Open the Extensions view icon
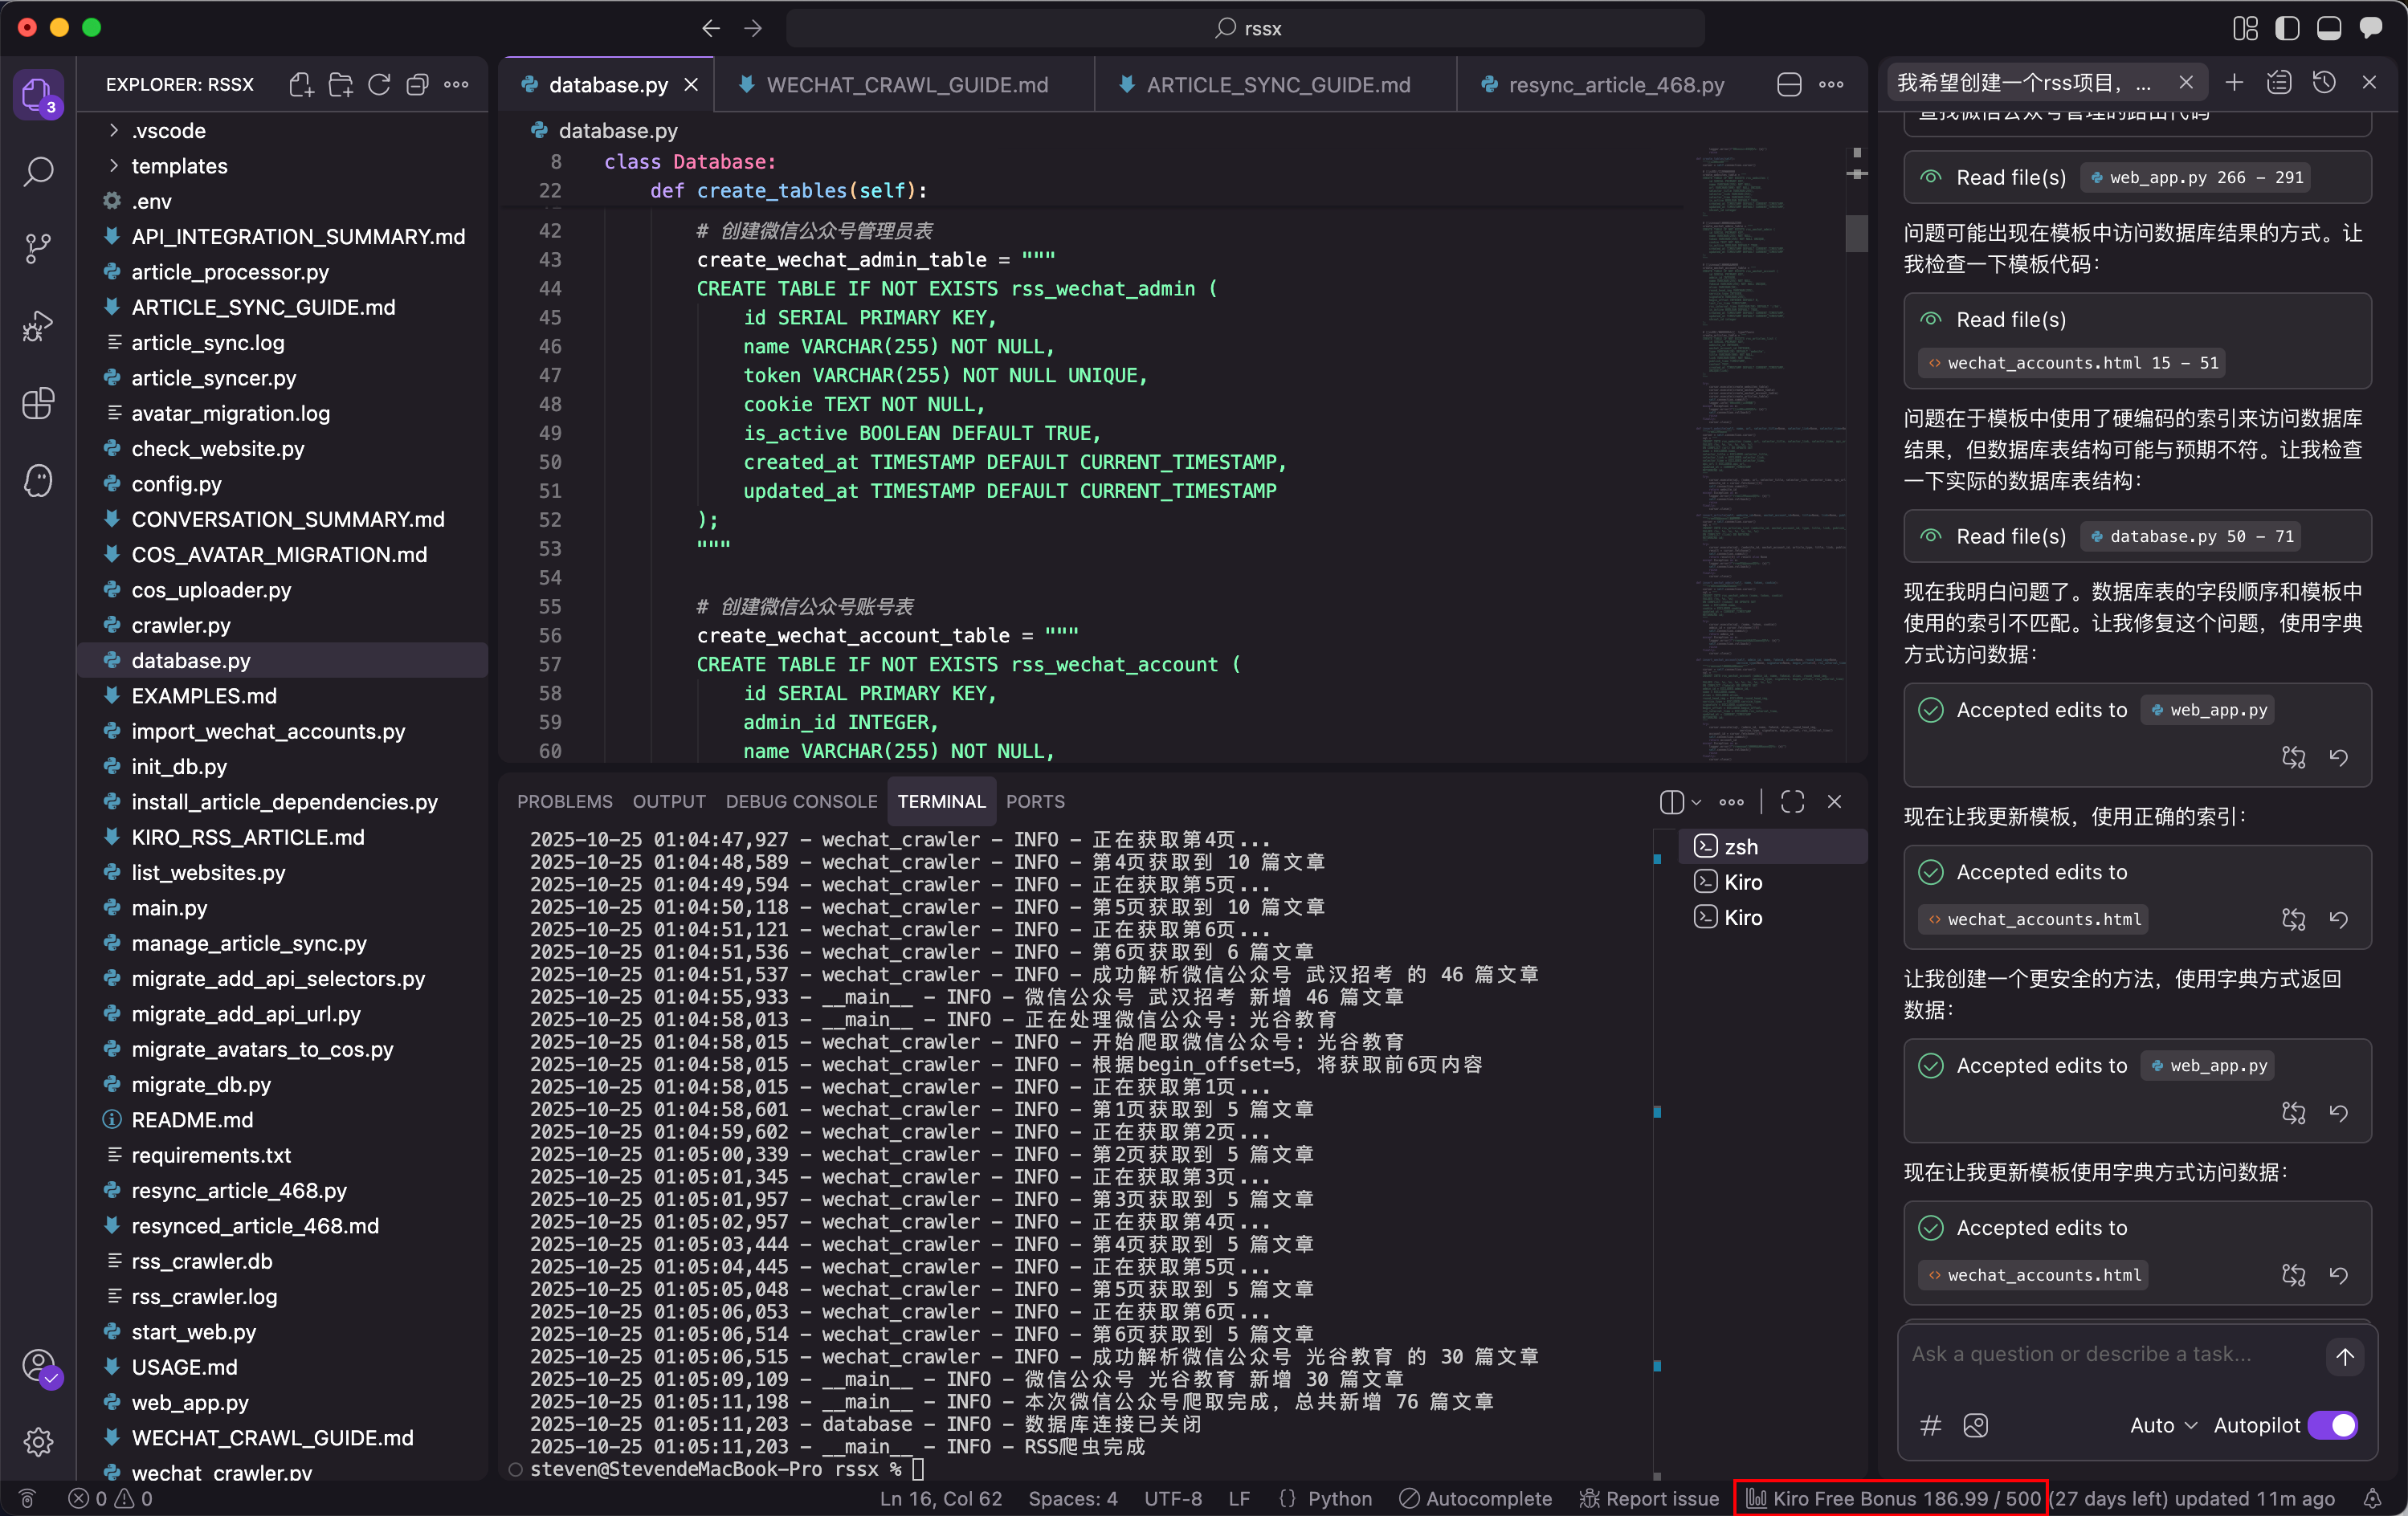The height and width of the screenshot is (1516, 2408). click(x=38, y=404)
